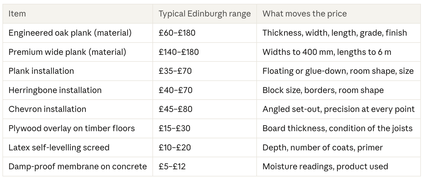Select Latex self-levelling screed cell
This screenshot has height=180, width=425.
pos(78,147)
